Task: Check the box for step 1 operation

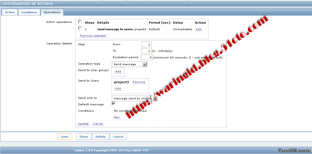Action: coord(80,29)
